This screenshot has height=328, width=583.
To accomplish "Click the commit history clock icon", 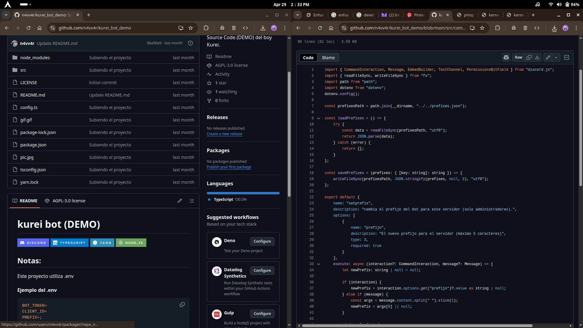I will 190,43.
